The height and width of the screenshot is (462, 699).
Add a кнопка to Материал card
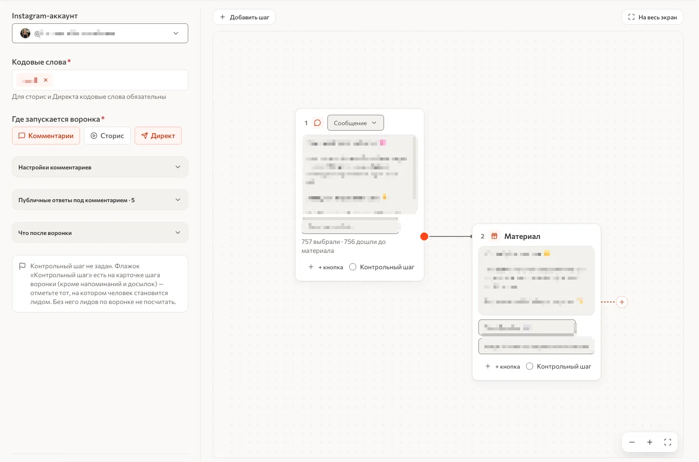coord(503,366)
